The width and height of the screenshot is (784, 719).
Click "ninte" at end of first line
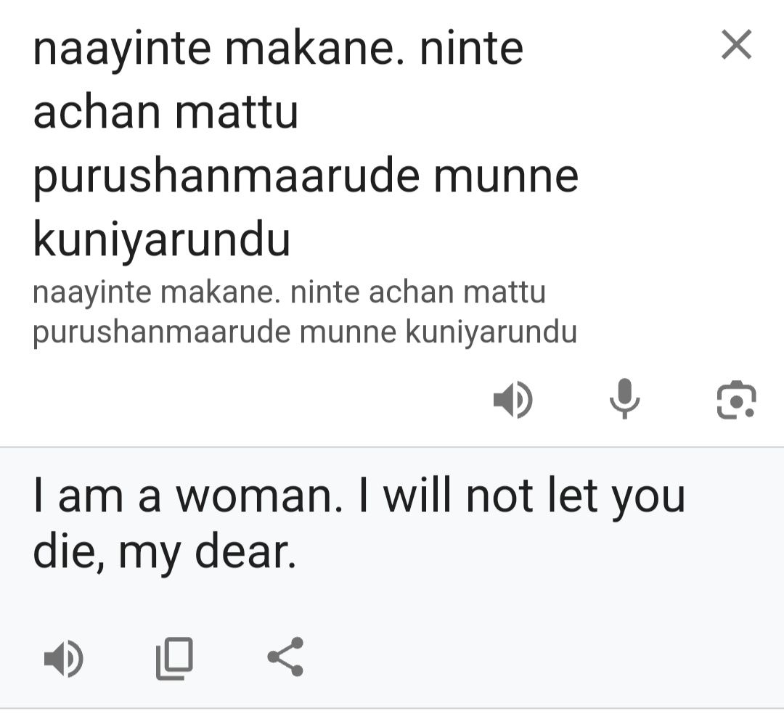(472, 49)
